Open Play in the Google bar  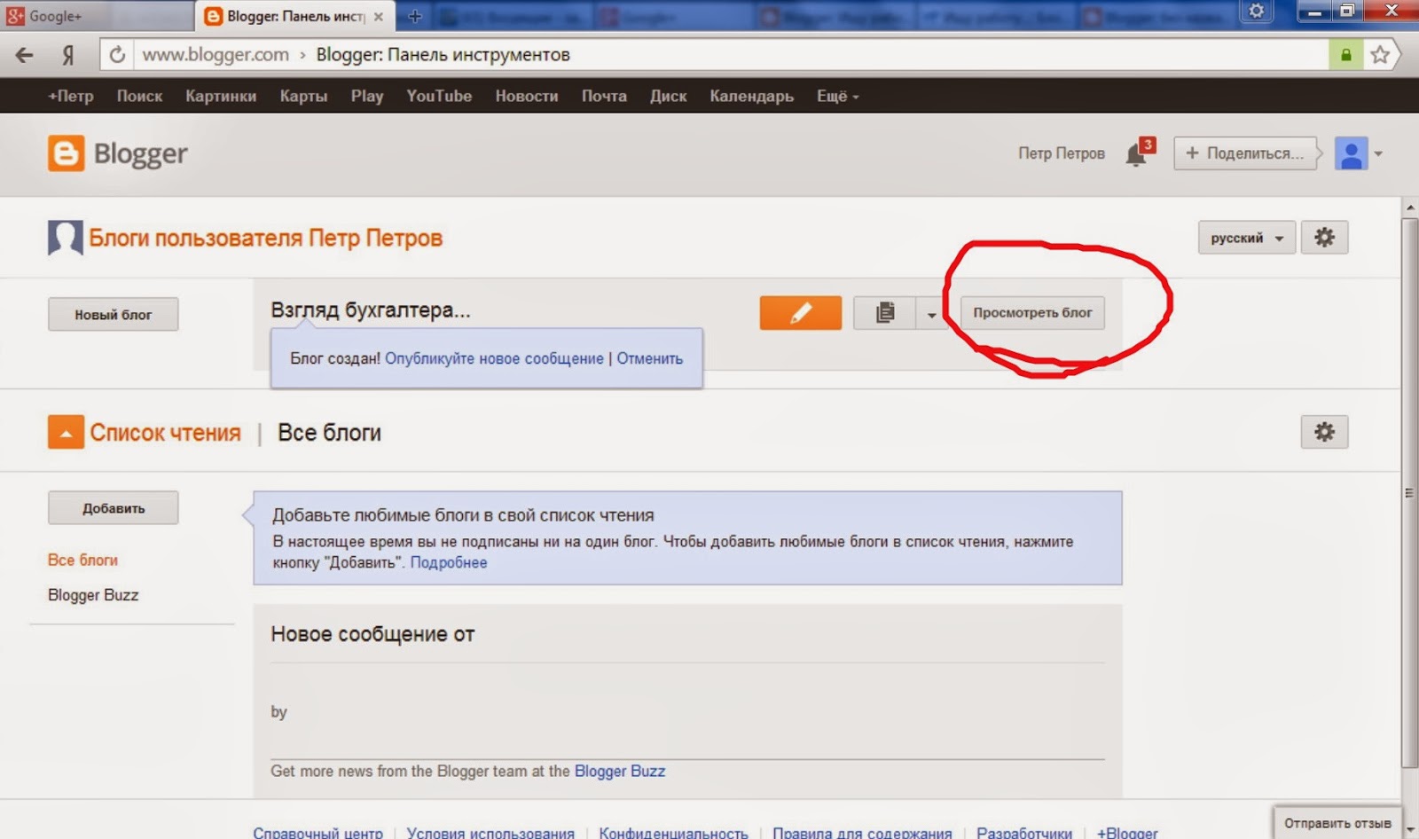[367, 96]
